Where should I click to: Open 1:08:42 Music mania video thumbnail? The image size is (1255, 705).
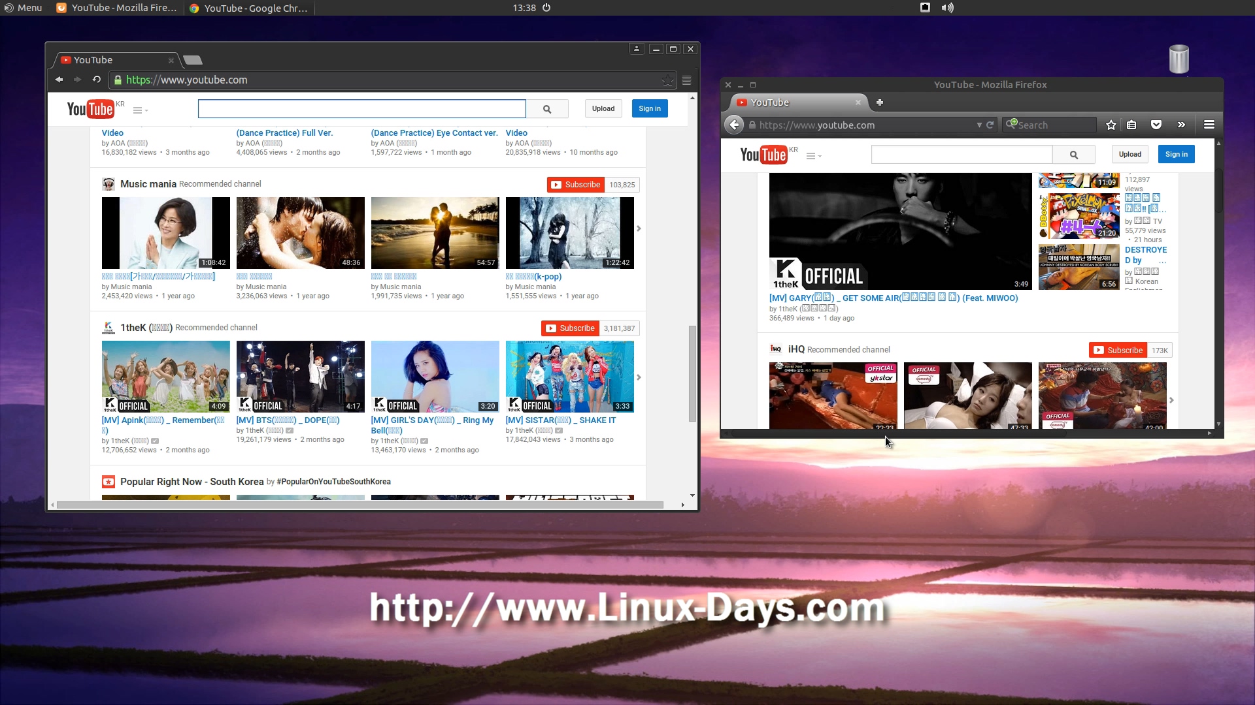click(x=166, y=233)
